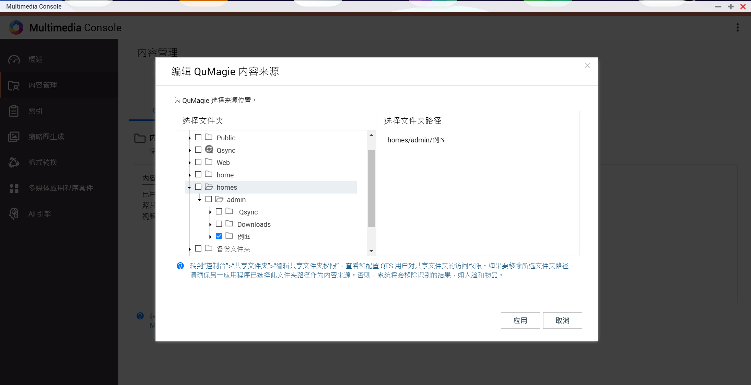The height and width of the screenshot is (385, 751).
Task: Expand the Public folder tree node
Action: point(190,138)
